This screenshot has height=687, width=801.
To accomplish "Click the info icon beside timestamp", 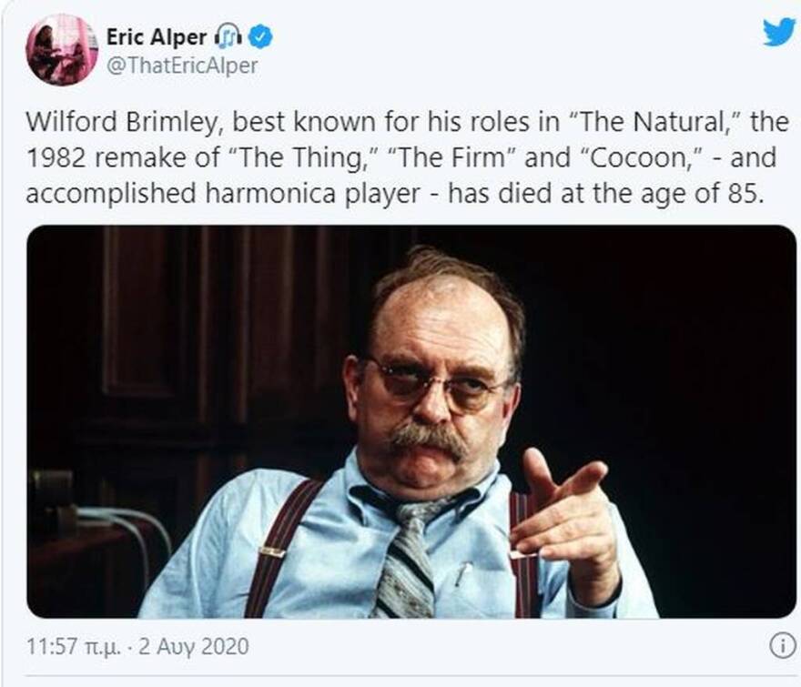I will click(x=781, y=646).
